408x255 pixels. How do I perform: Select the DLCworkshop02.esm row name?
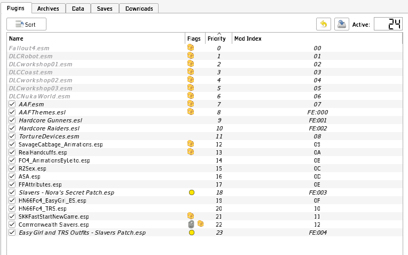click(x=41, y=80)
